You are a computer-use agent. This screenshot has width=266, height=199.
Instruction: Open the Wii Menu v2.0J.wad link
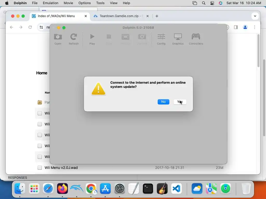coord(61,168)
